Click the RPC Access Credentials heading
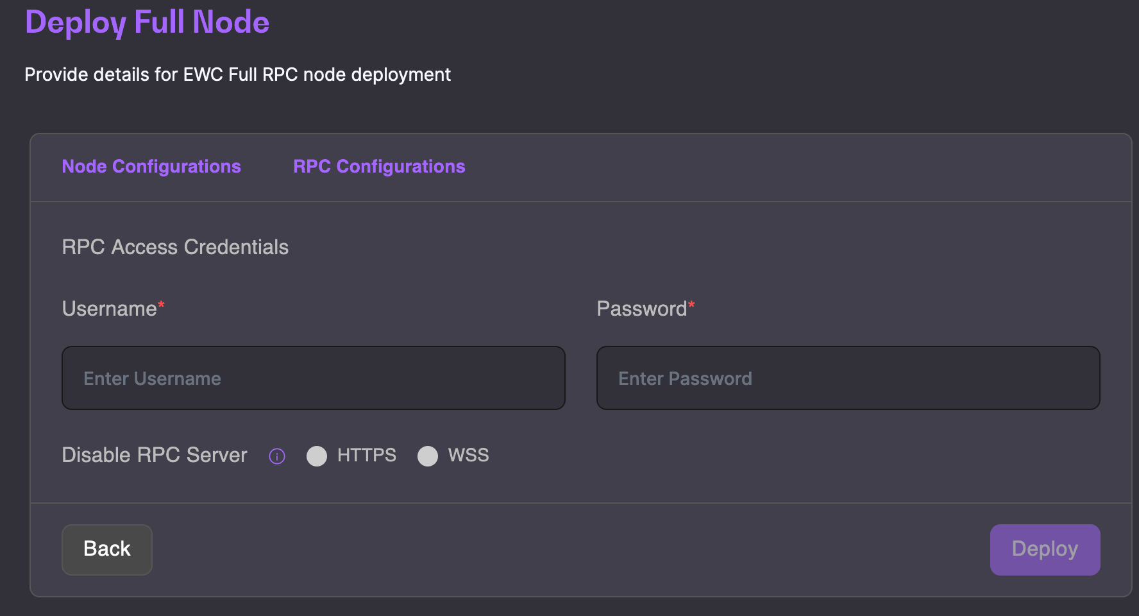Image resolution: width=1139 pixels, height=616 pixels. (175, 247)
